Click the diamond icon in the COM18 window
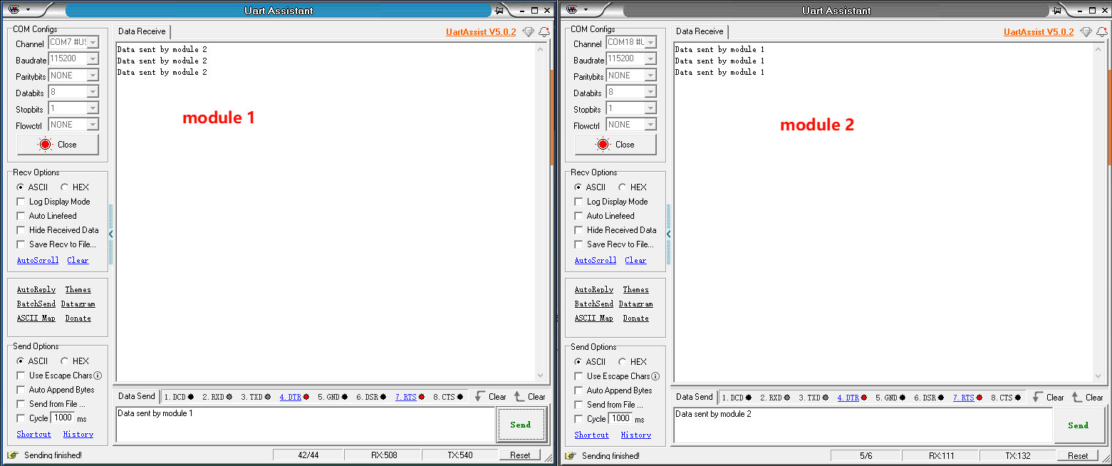Viewport: 1112px width, 466px height. tap(1086, 32)
